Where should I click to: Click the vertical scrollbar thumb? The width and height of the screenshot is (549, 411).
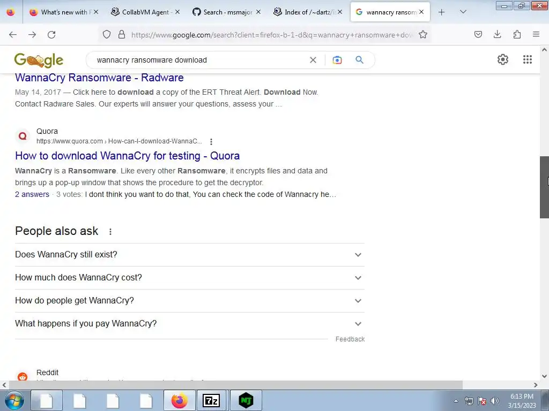[544, 187]
